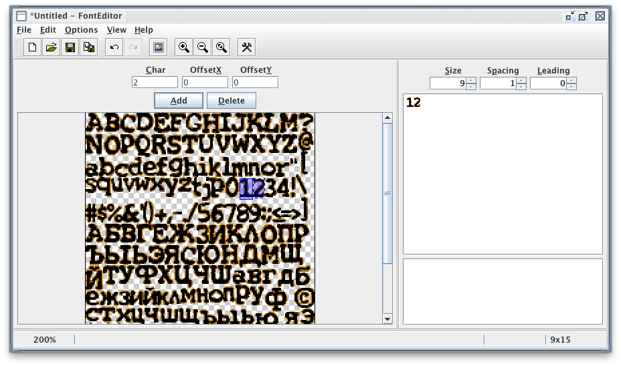Iconify the FontEditor window
This screenshot has height=366, width=621.
coord(570,16)
